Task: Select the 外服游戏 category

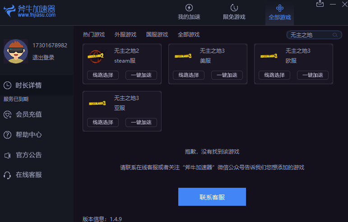Action: [125, 35]
